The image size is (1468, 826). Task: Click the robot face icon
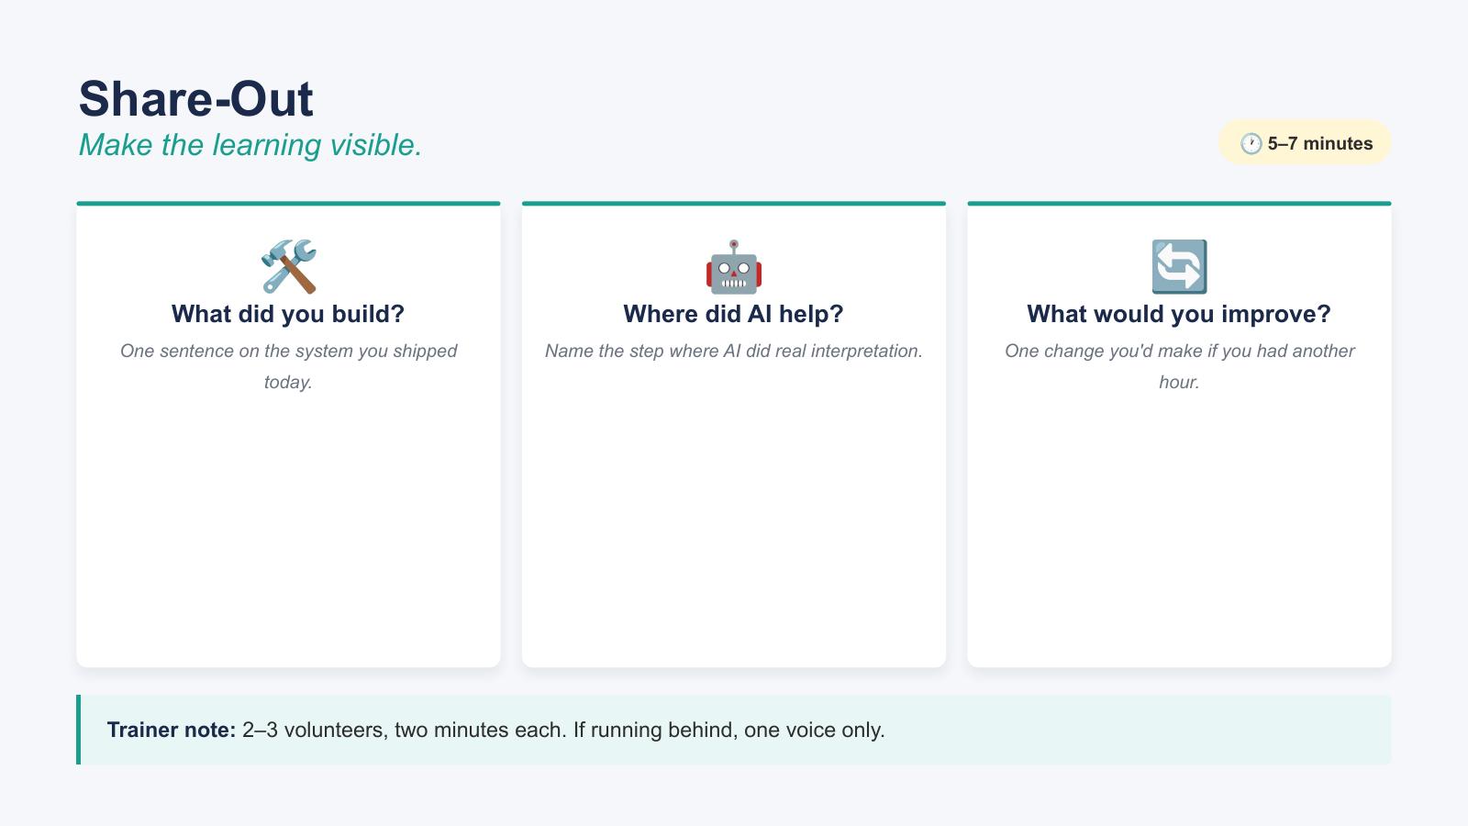tap(733, 266)
